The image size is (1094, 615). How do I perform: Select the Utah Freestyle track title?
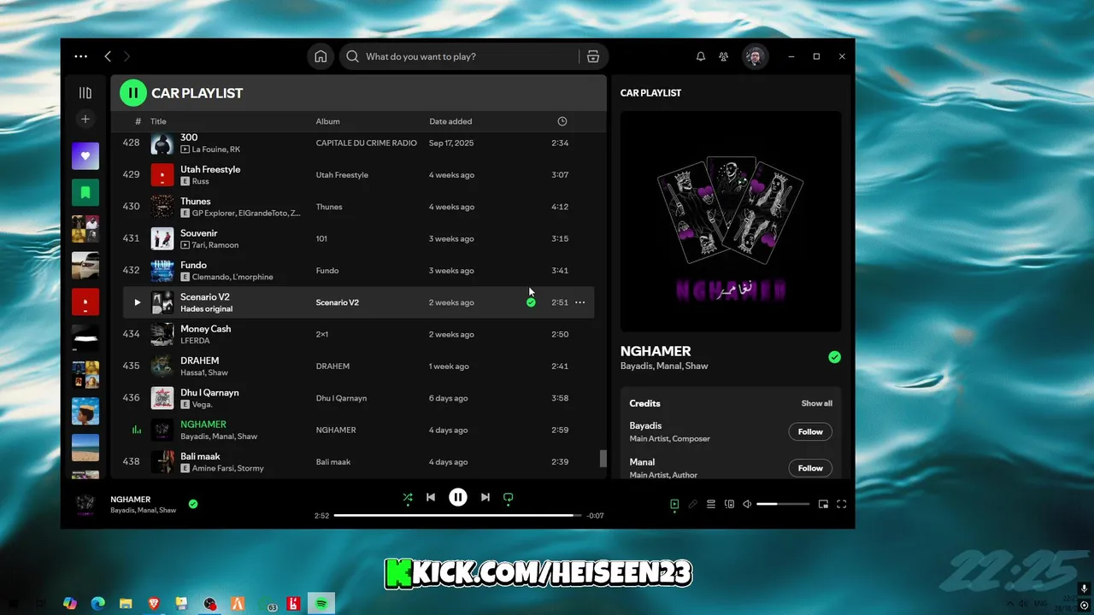pyautogui.click(x=210, y=169)
